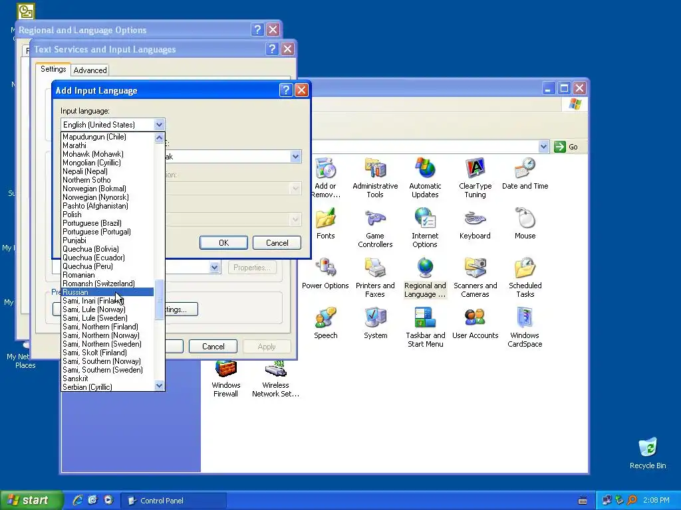Open the Input language combo box arrow
The width and height of the screenshot is (681, 510).
(x=160, y=124)
